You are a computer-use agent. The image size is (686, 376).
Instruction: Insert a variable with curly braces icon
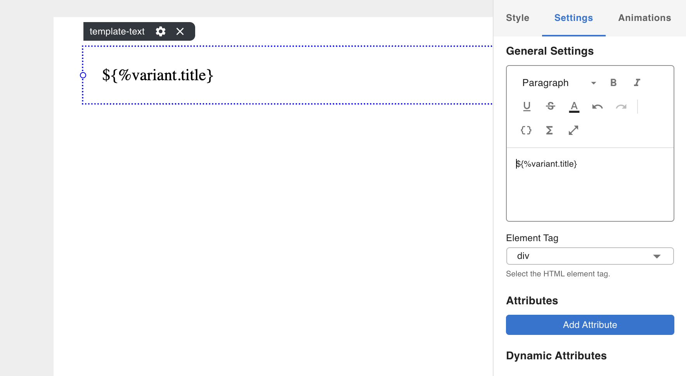click(x=526, y=130)
